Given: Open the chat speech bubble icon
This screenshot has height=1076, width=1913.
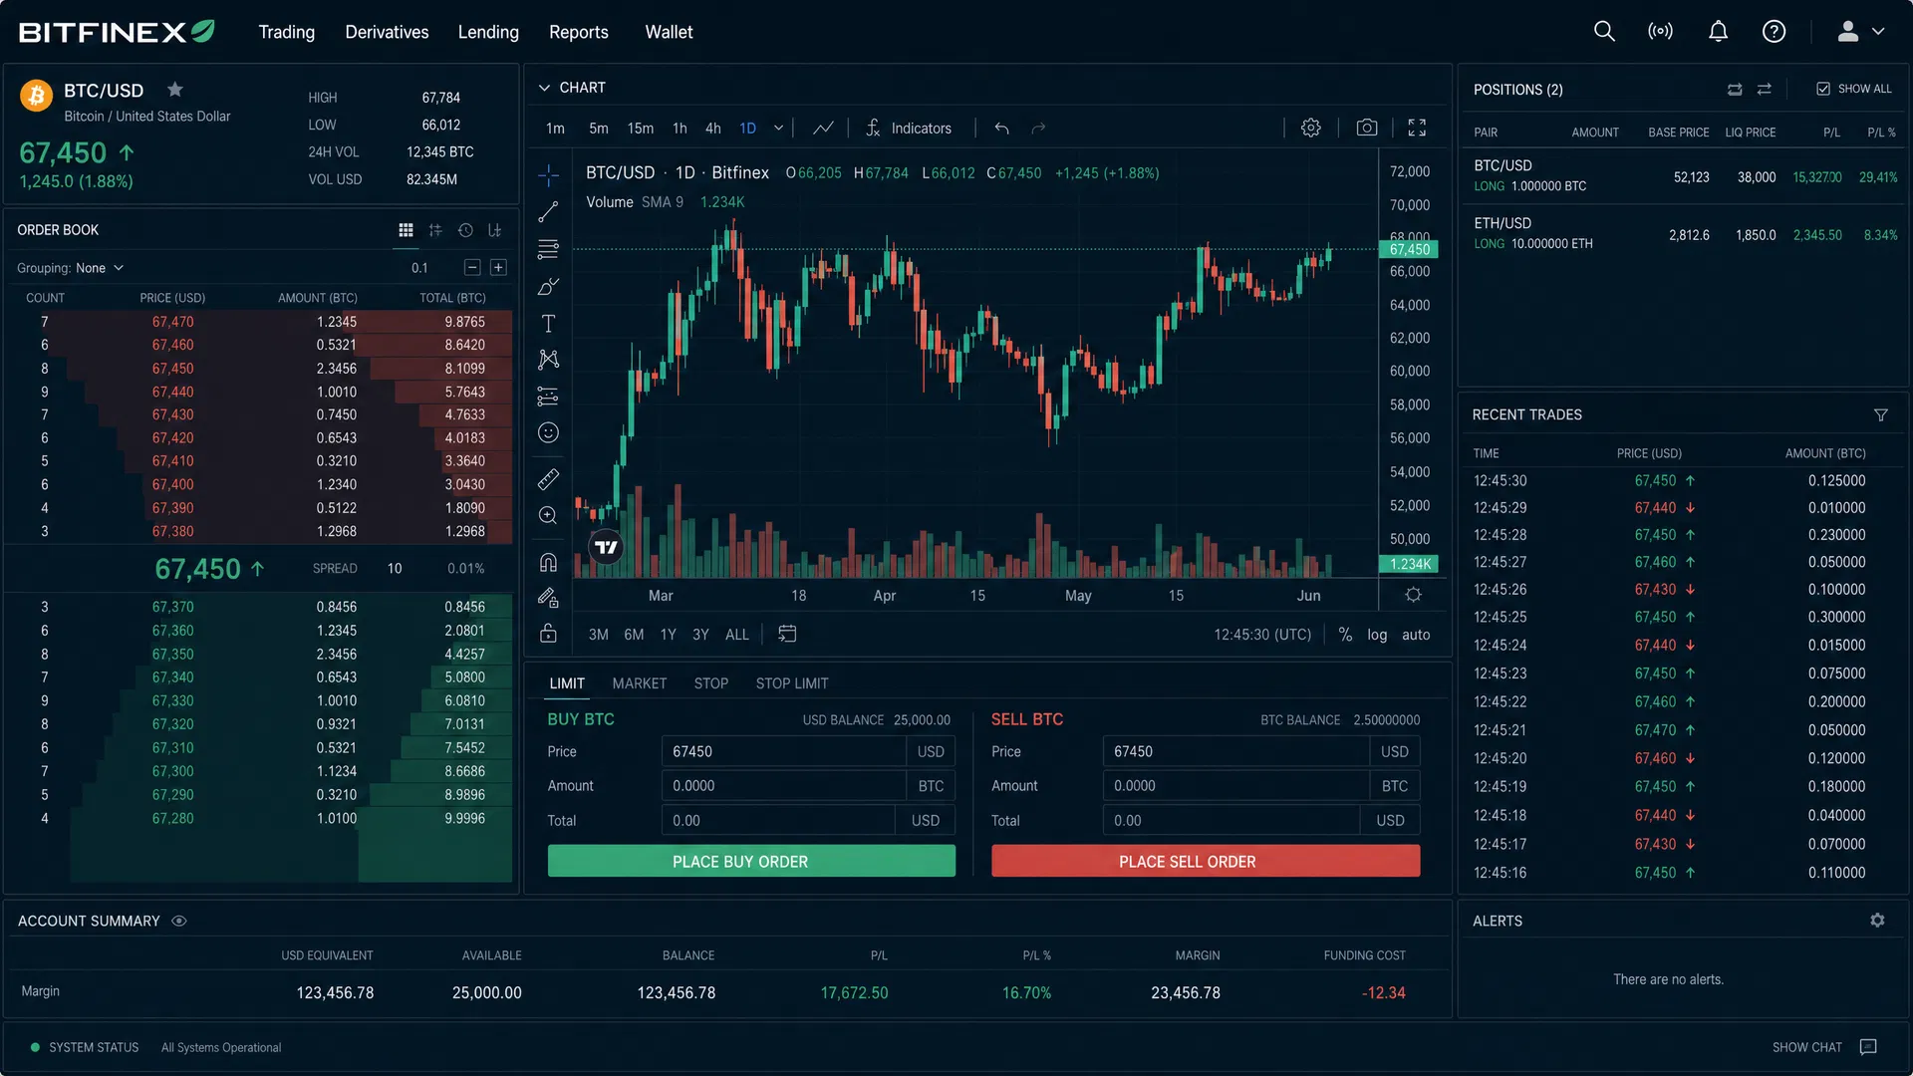Looking at the screenshot, I should coord(1868,1047).
